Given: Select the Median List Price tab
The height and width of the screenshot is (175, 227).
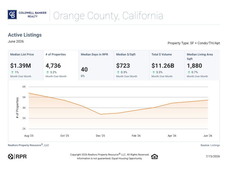Looking at the screenshot, I should coord(26,65).
